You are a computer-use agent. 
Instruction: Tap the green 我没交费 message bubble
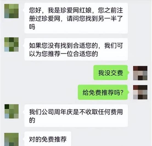(x=111, y=73)
